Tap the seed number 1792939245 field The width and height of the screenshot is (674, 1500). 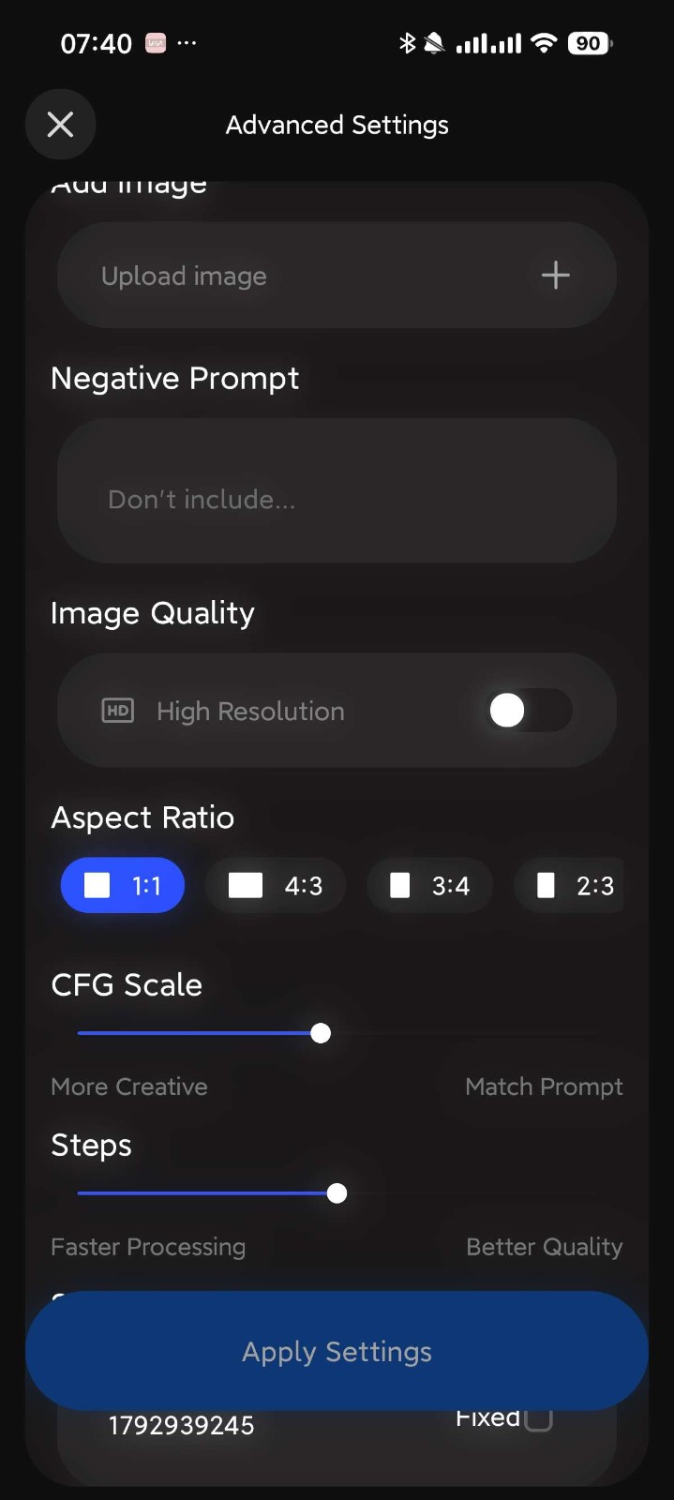point(182,1426)
